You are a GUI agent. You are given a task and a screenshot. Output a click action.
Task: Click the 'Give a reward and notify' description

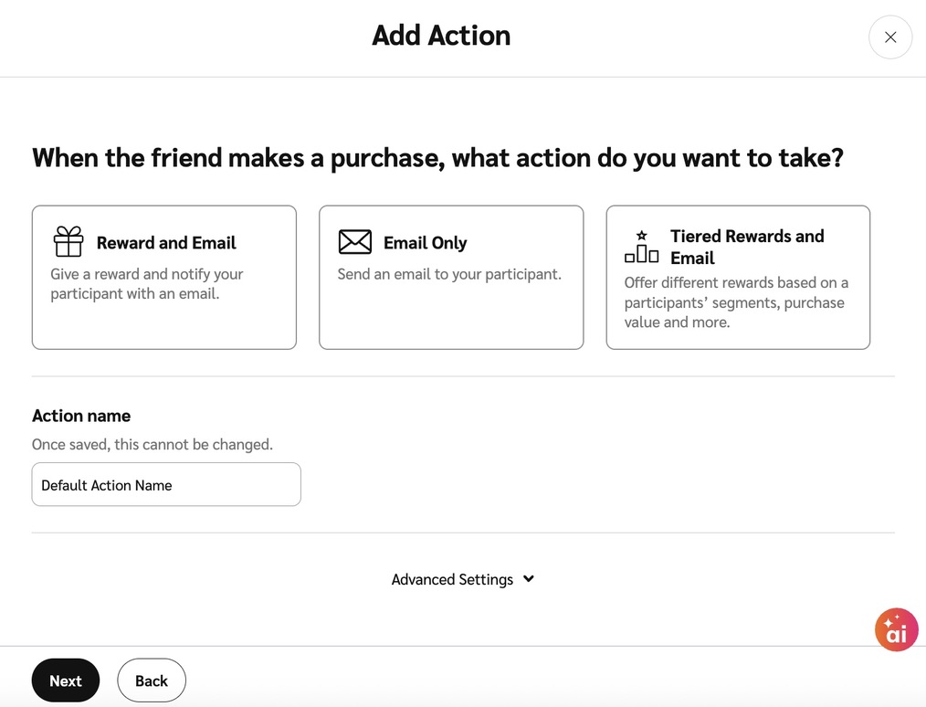click(146, 284)
